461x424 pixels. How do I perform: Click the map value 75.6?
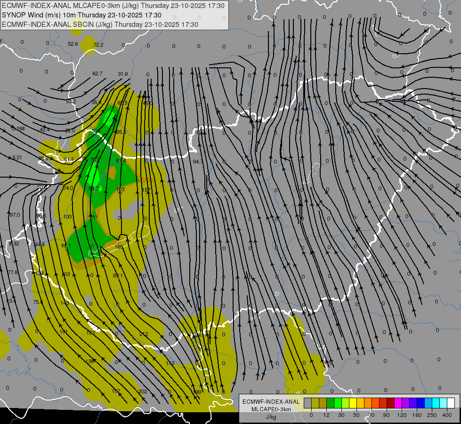(x=38, y=302)
